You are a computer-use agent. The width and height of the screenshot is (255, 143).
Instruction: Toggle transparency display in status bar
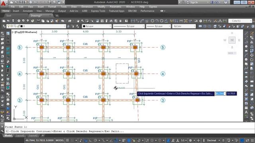tap(129, 140)
